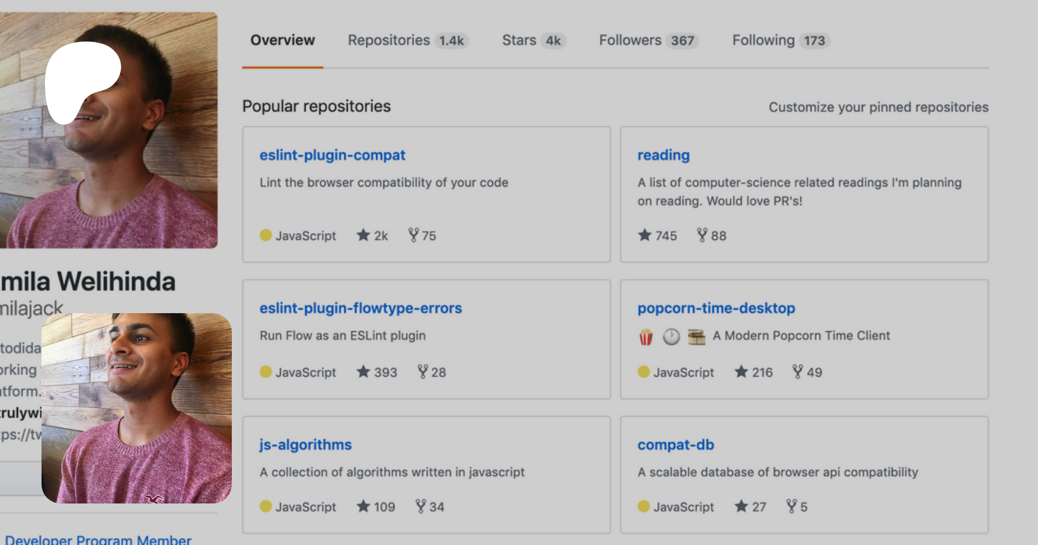Viewport: 1038px width, 545px height.
Task: Click the fork icon on reading repository
Action: click(702, 235)
